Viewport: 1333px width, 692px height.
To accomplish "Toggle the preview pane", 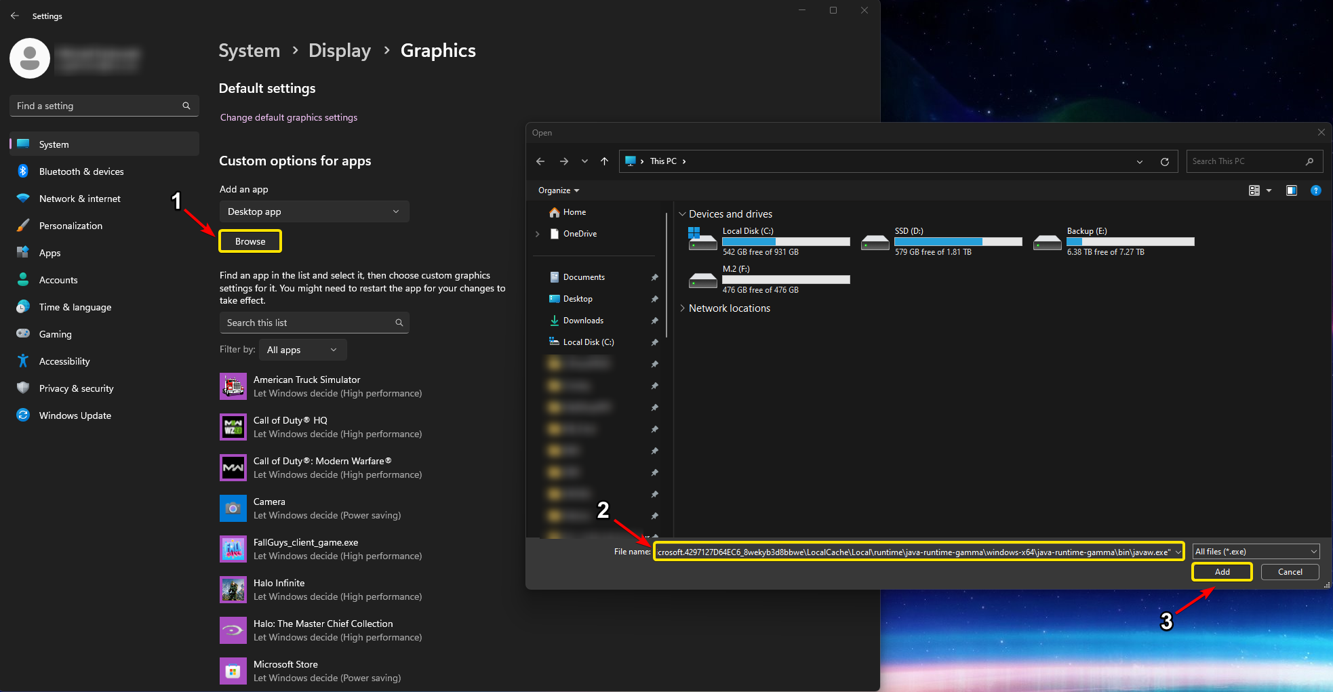I will (x=1292, y=190).
